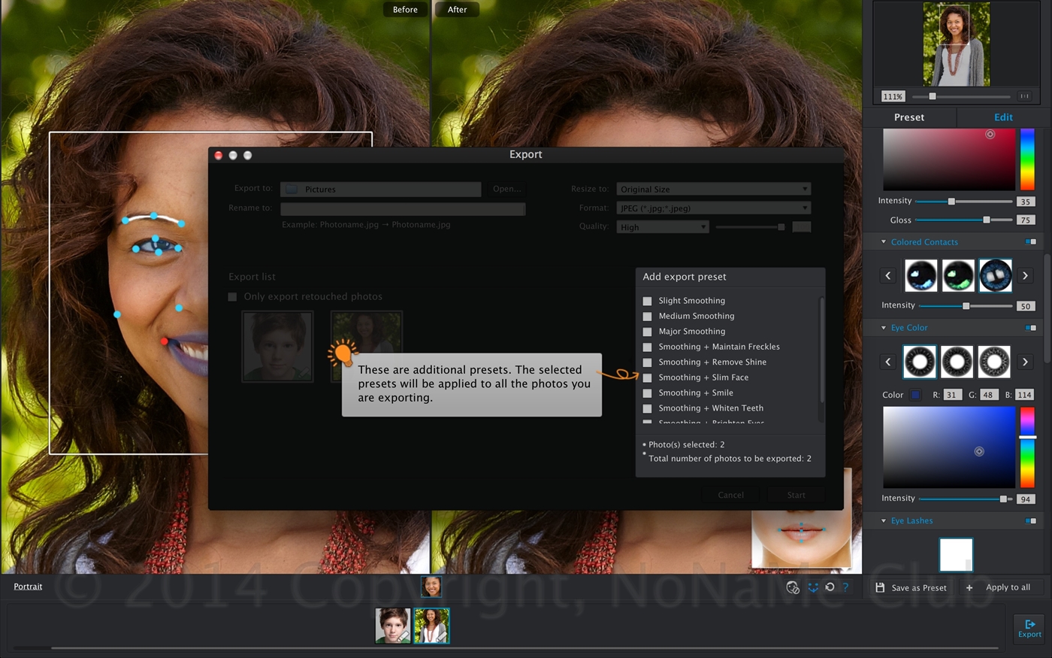1052x658 pixels.
Task: Collapse the Colored Contacts section triangle
Action: tap(884, 242)
